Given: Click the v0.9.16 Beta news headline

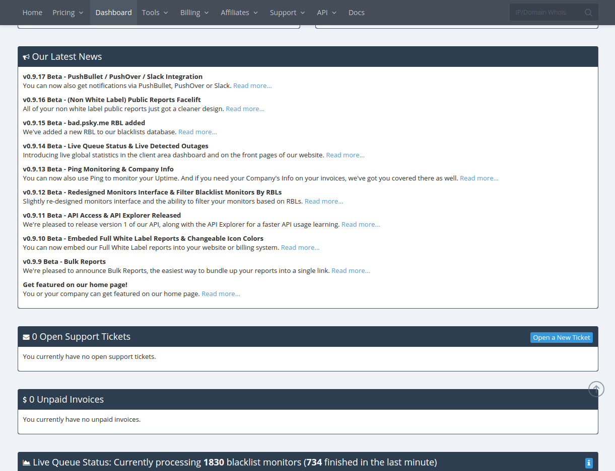Looking at the screenshot, I should coord(112,100).
